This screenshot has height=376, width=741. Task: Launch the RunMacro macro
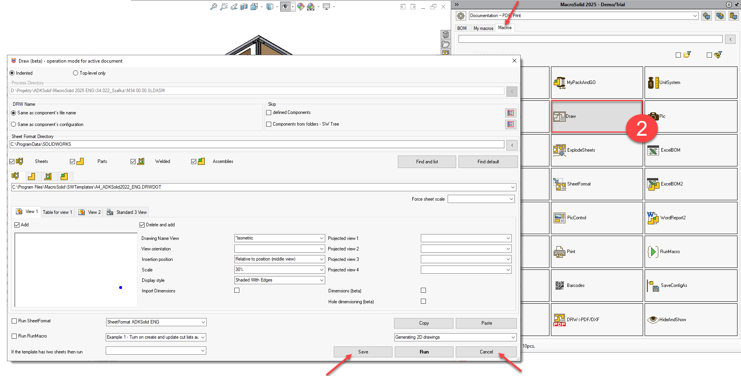point(691,252)
